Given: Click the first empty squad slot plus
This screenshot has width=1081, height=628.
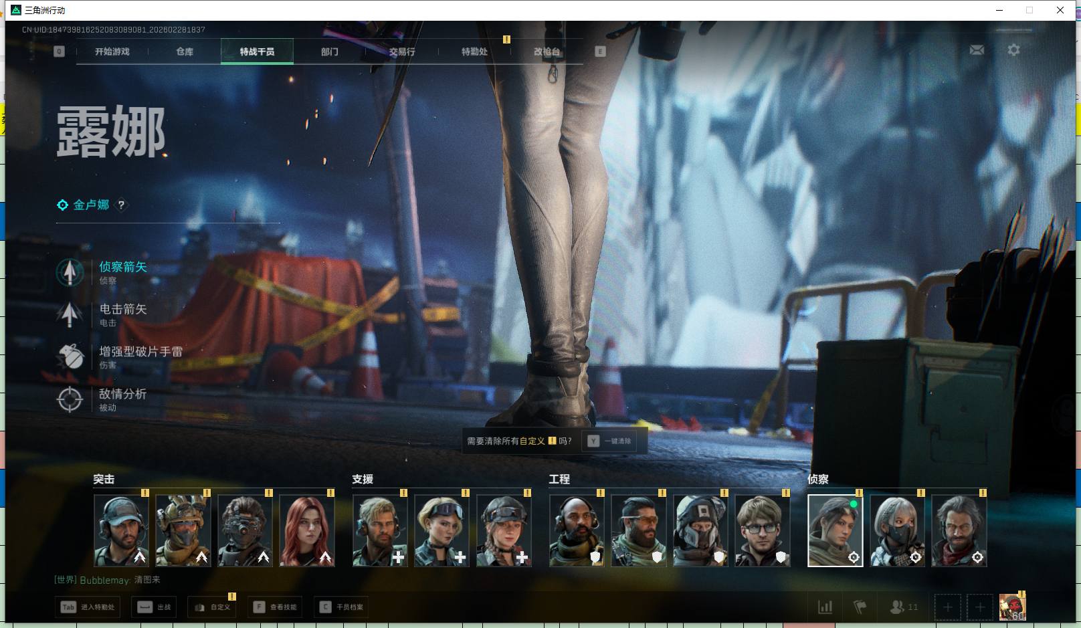Looking at the screenshot, I should [x=947, y=607].
